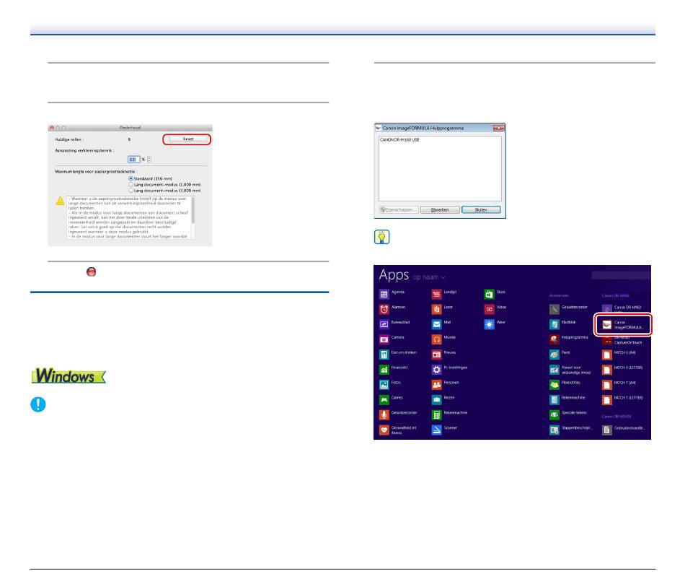Image resolution: width=685 pixels, height=582 pixels.
Task: Start the Camera app
Action: pyautogui.click(x=392, y=339)
